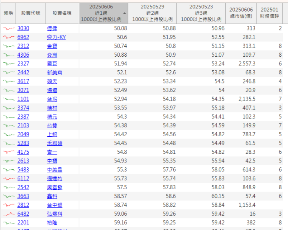The image size is (288, 230).
Task: Open the red trend chart for stock 2812
Action: tap(9, 205)
